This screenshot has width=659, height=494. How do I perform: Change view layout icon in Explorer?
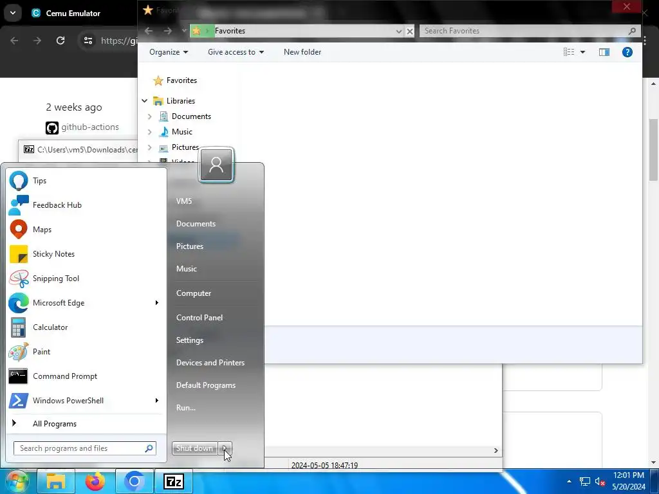[569, 52]
